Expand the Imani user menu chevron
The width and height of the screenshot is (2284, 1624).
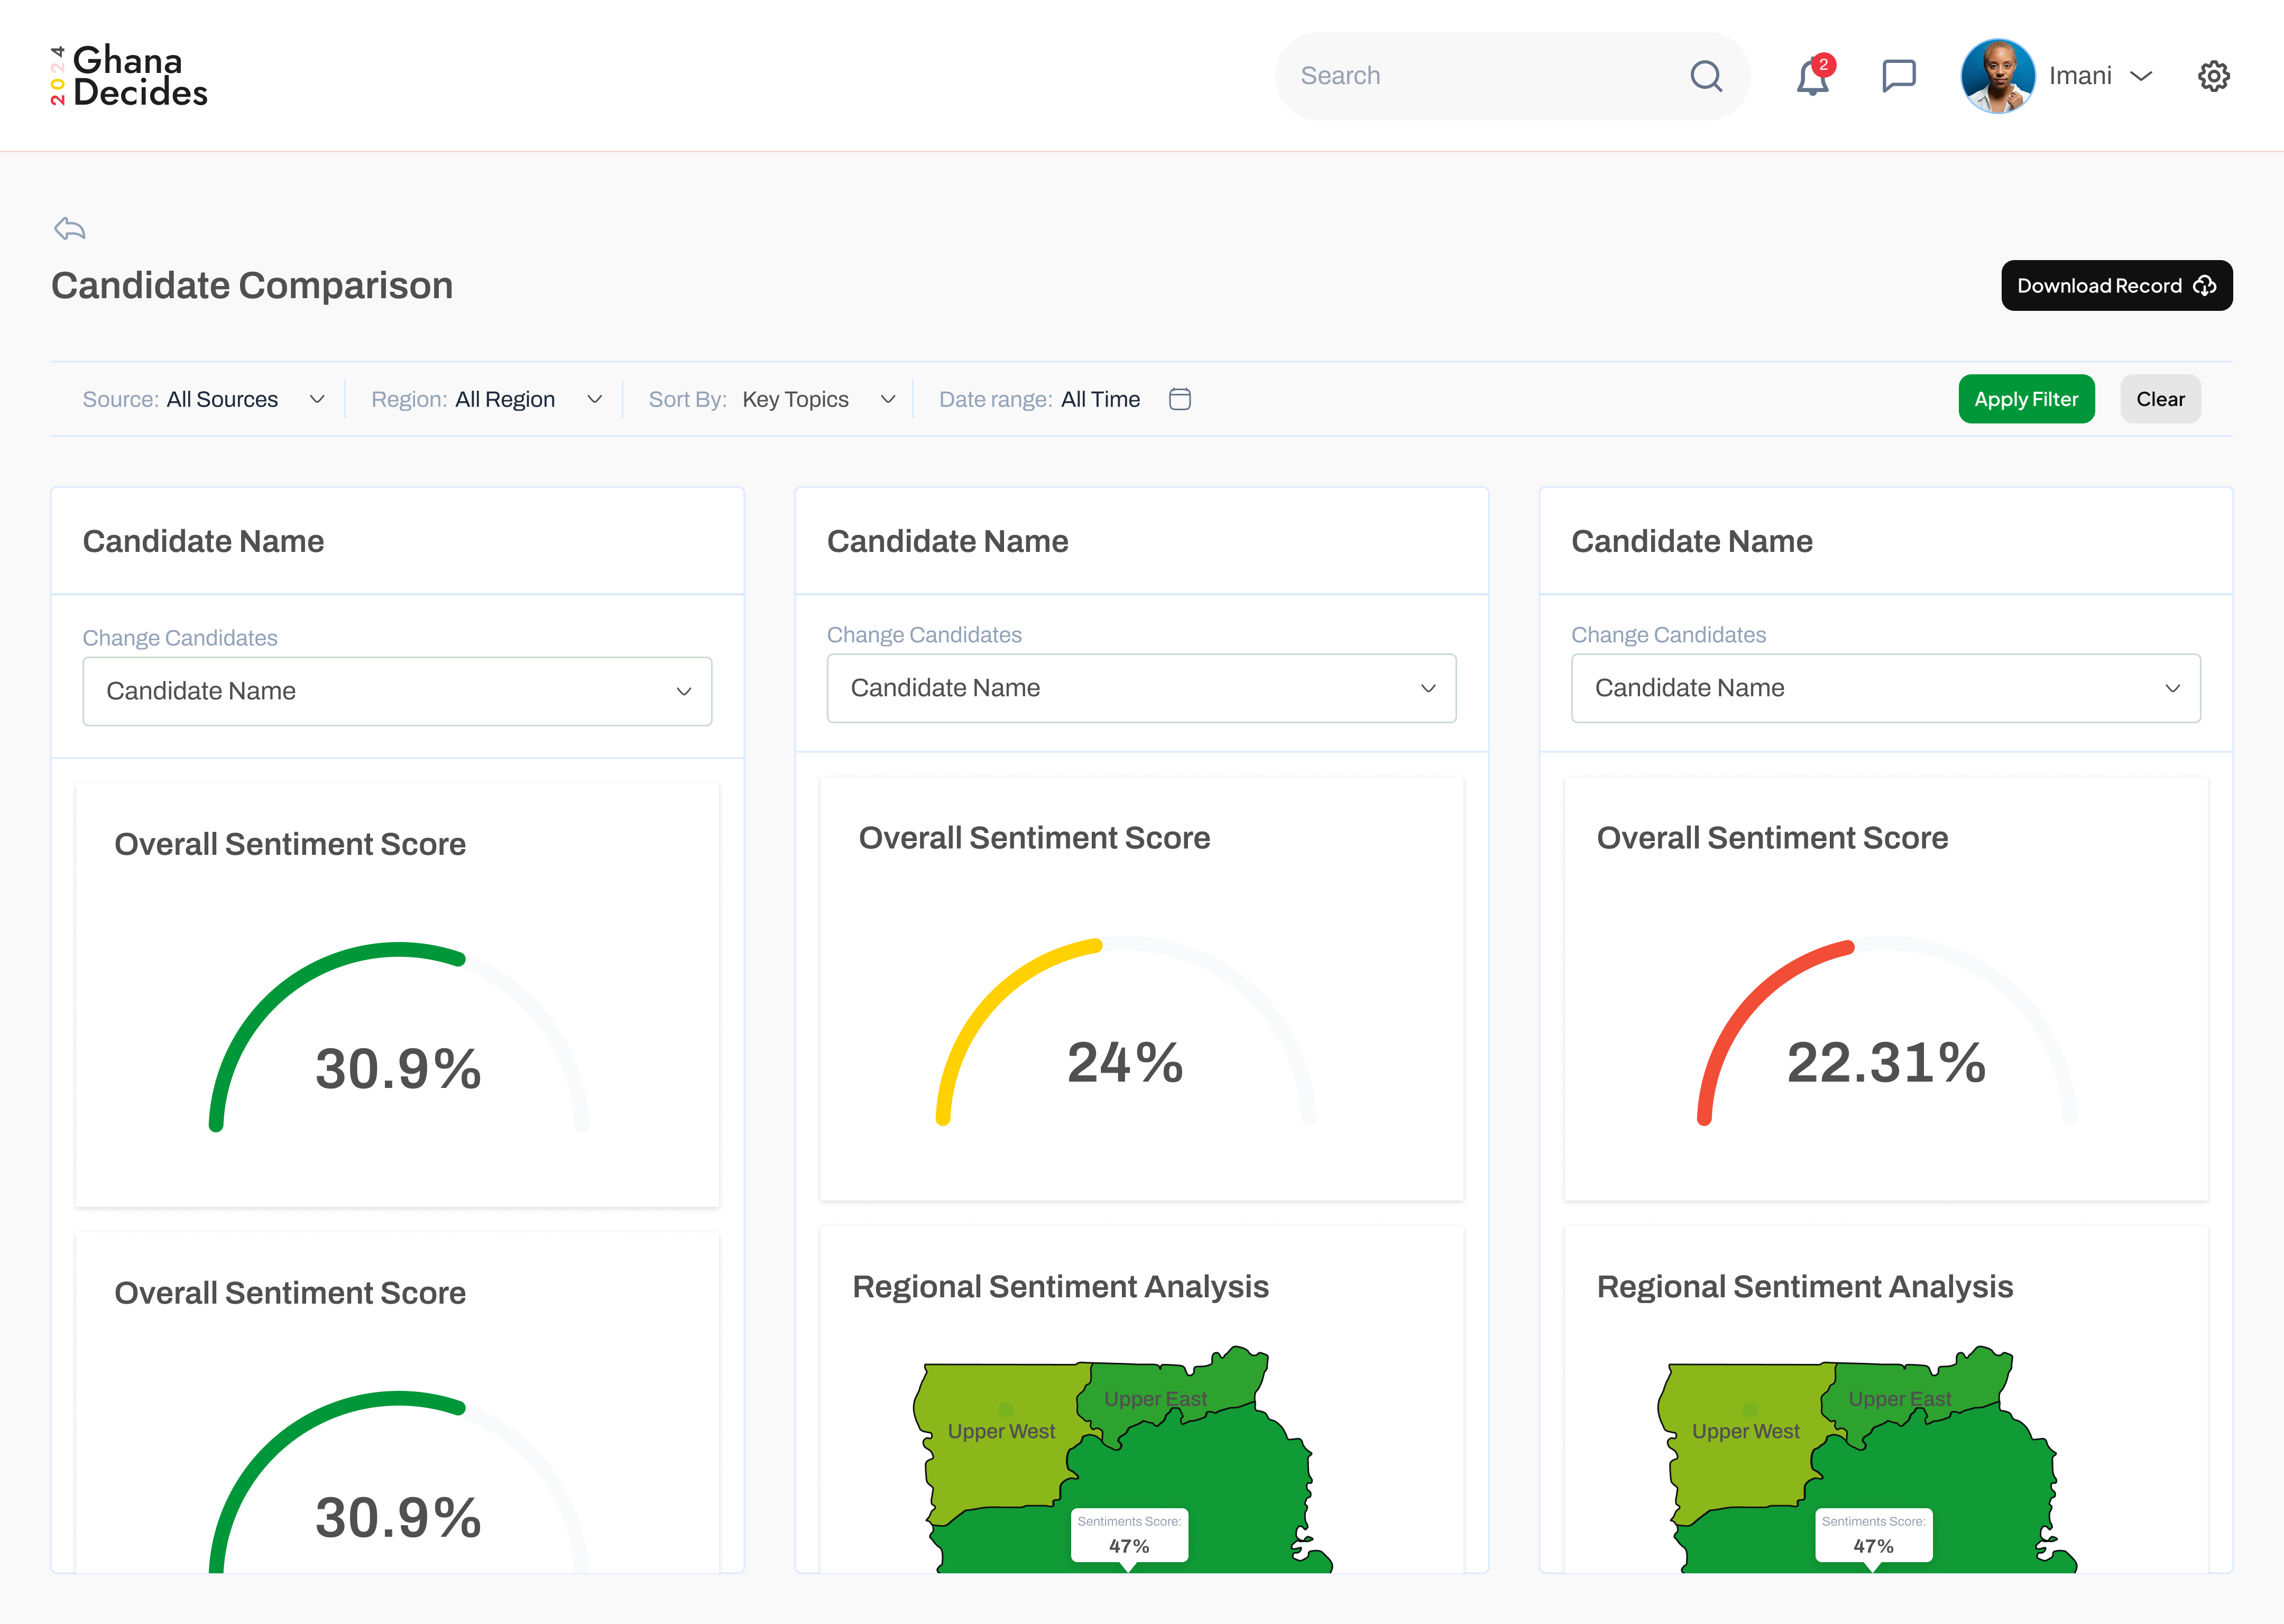[x=2141, y=76]
